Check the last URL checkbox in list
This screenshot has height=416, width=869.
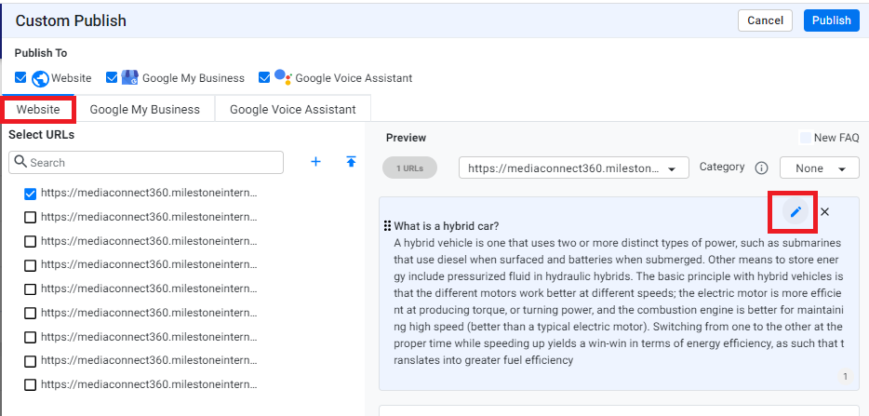coord(31,384)
